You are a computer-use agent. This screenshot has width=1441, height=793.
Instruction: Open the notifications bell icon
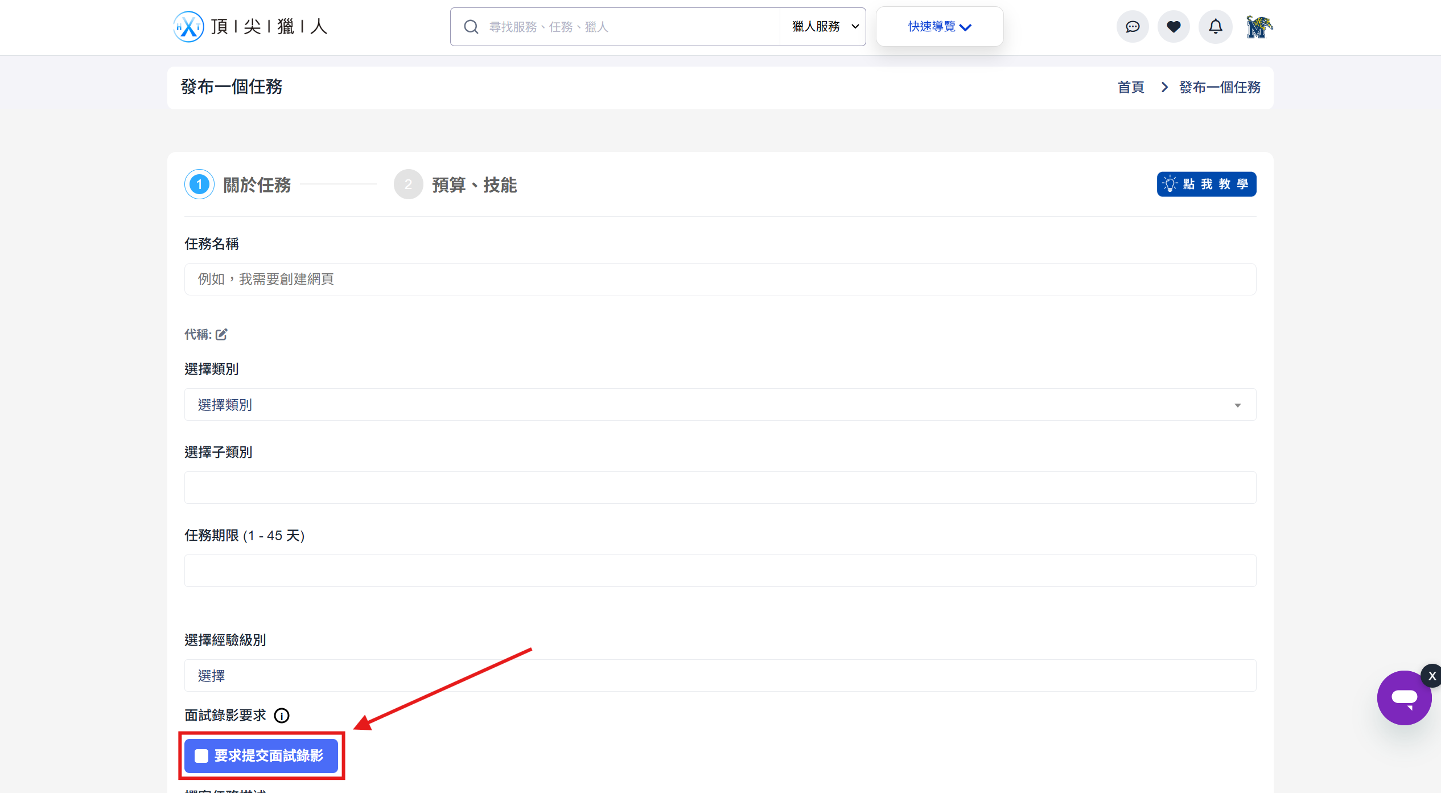coord(1216,27)
